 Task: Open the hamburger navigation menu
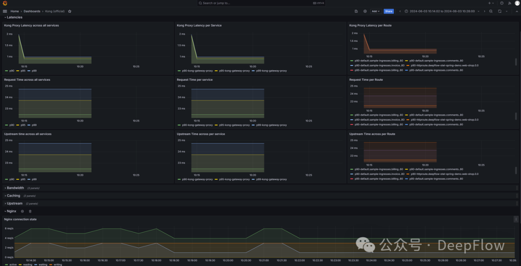[x=5, y=11]
